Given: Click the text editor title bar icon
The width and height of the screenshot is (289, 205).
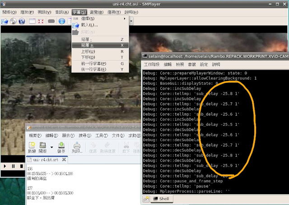Looking at the screenshot, I should [x=29, y=128].
